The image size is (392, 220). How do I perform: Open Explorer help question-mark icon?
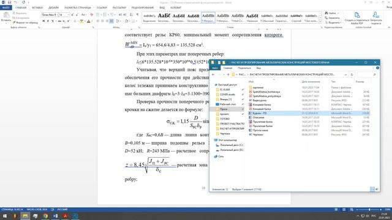(377, 68)
